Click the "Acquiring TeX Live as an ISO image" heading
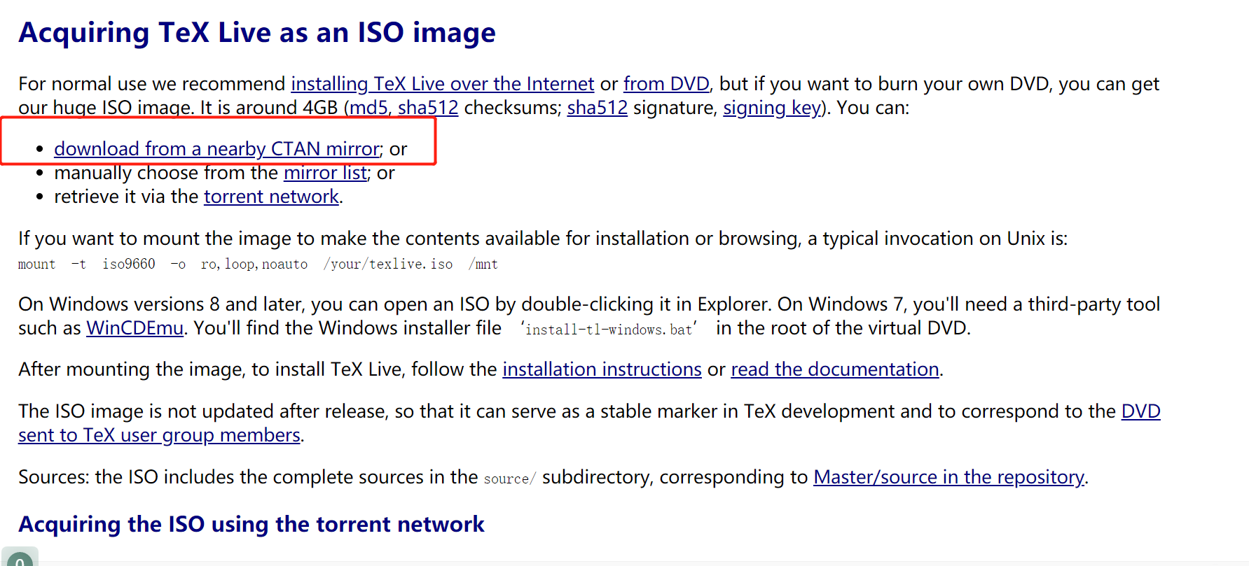Image resolution: width=1249 pixels, height=566 pixels. [x=257, y=33]
